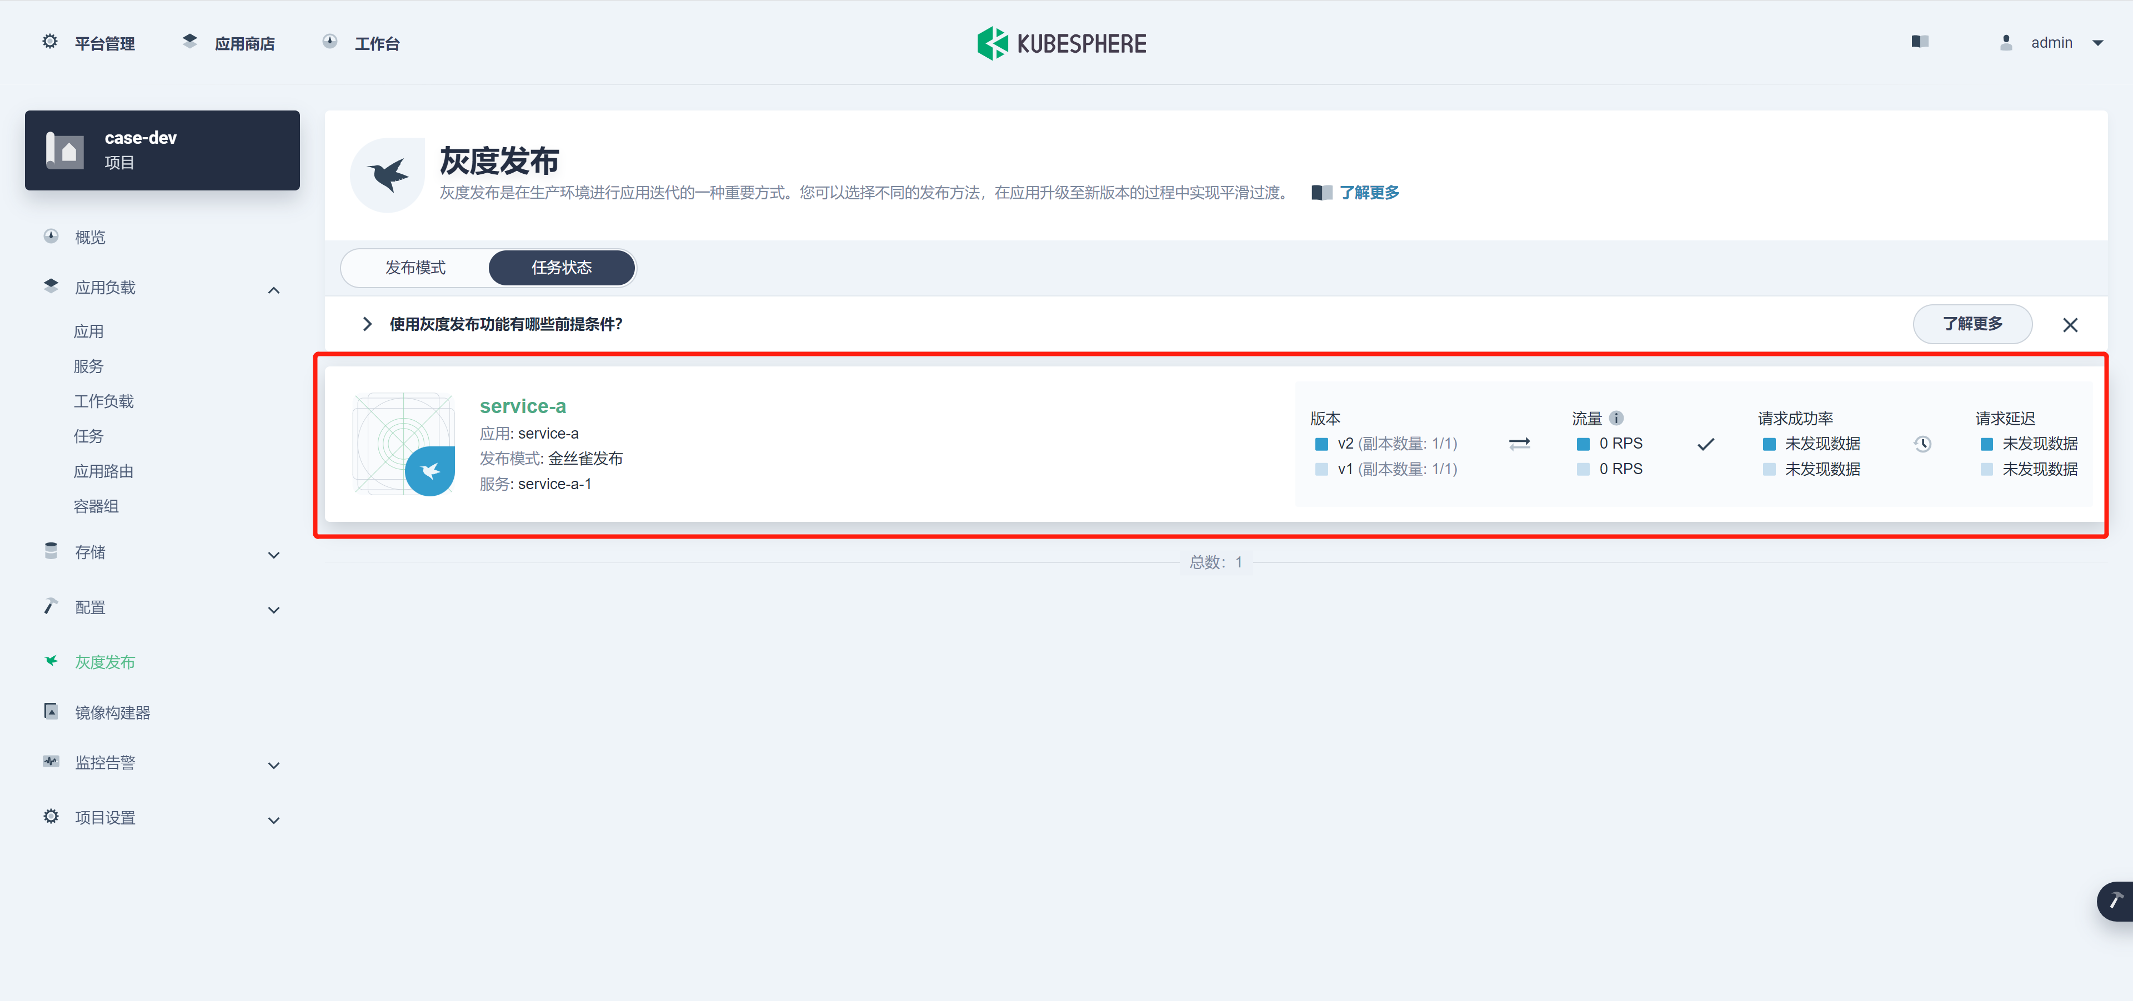
Task: Click the large grayscale release bird icon
Action: [388, 175]
